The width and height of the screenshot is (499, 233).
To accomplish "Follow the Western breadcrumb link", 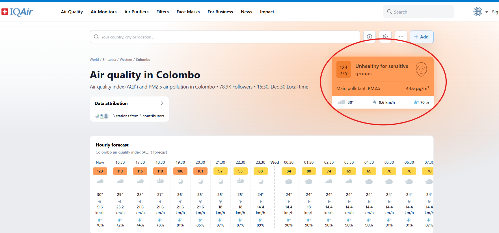I will [126, 60].
